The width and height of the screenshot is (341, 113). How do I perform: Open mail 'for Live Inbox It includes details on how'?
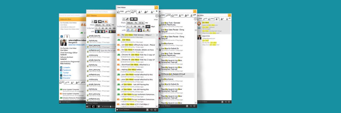pyautogui.click(x=136, y=51)
